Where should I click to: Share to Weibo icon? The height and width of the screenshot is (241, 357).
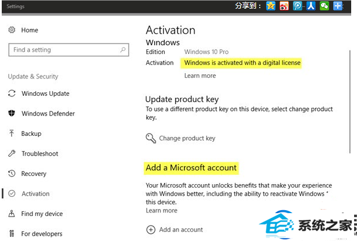pyautogui.click(x=284, y=6)
